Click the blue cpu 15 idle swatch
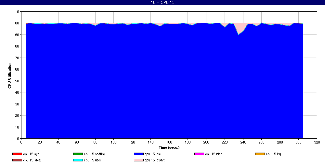The image size is (325, 164). [139, 154]
